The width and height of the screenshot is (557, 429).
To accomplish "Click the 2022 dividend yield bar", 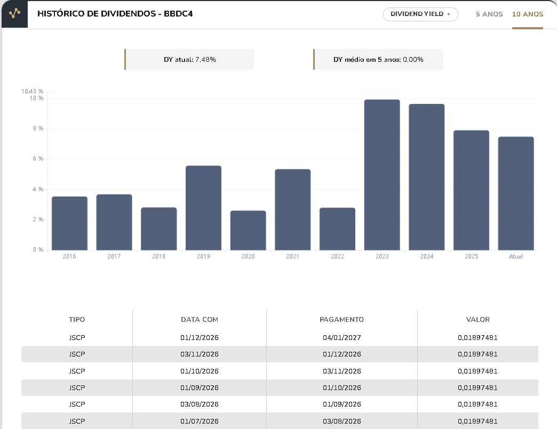I will pos(338,229).
